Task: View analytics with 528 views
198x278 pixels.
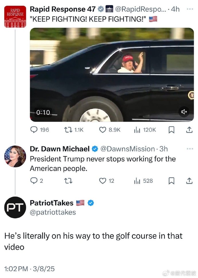Action: tap(143, 181)
